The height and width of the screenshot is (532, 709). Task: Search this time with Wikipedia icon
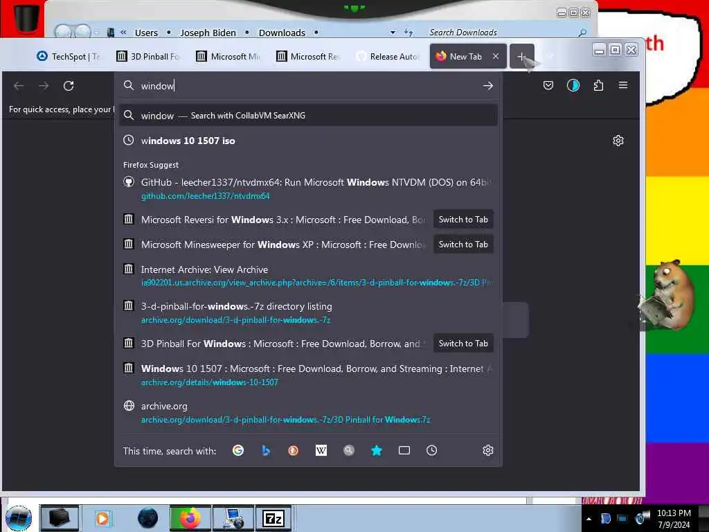(321, 450)
